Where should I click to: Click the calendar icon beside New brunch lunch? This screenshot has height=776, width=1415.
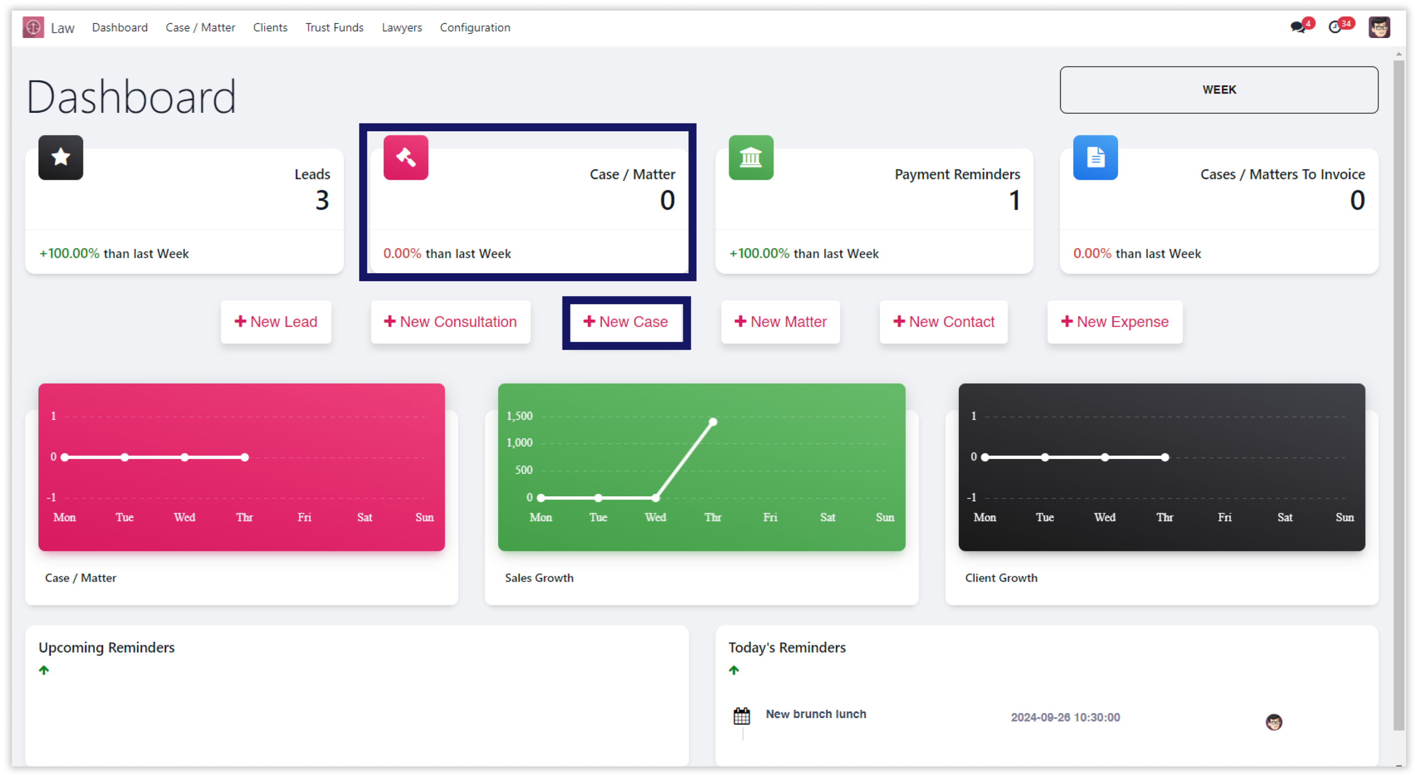point(741,716)
